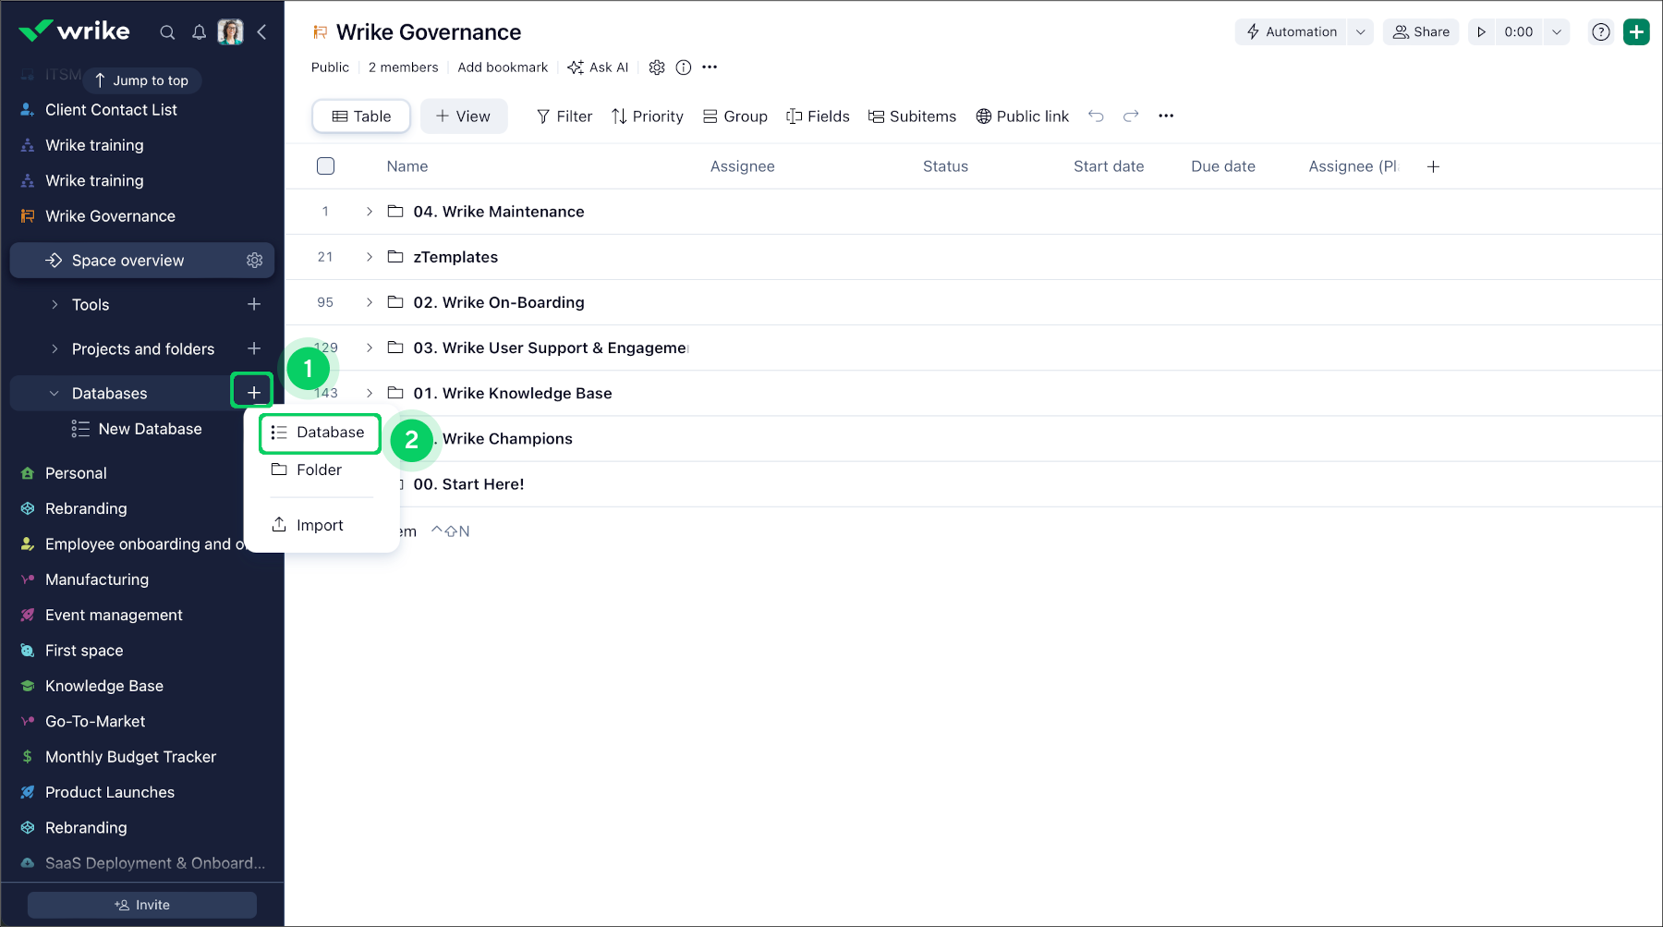Click the Filter icon on the toolbar
Viewport: 1663px width, 927px height.
[x=541, y=116]
